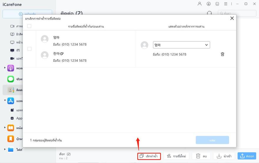Check the duplicate group checkbox
Screen dimensions: 259x163
click(29, 49)
